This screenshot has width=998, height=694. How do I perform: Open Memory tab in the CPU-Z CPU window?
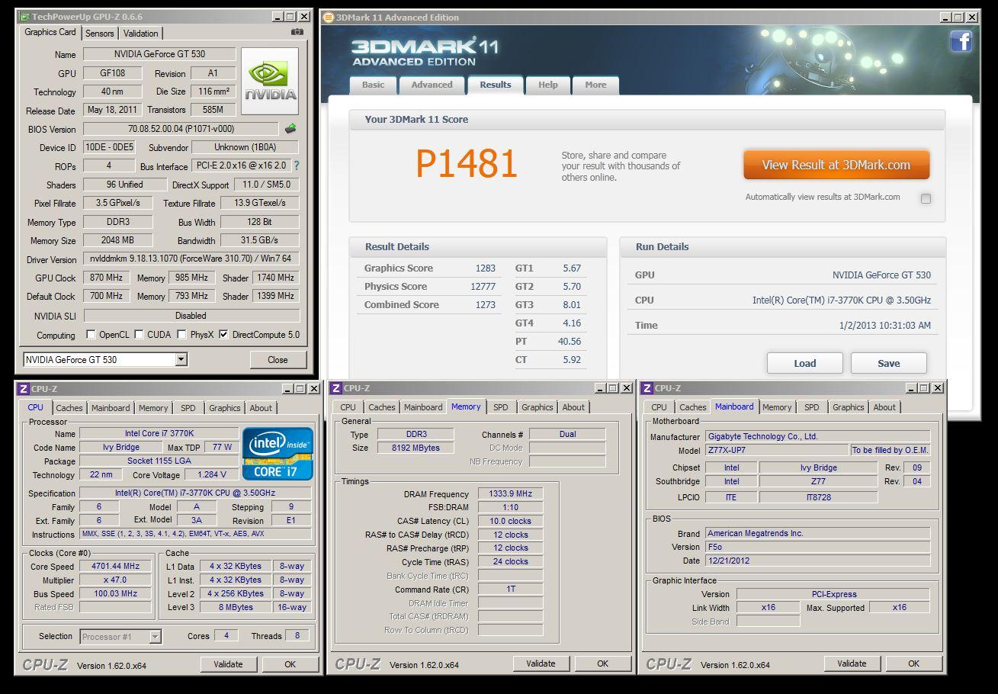153,408
